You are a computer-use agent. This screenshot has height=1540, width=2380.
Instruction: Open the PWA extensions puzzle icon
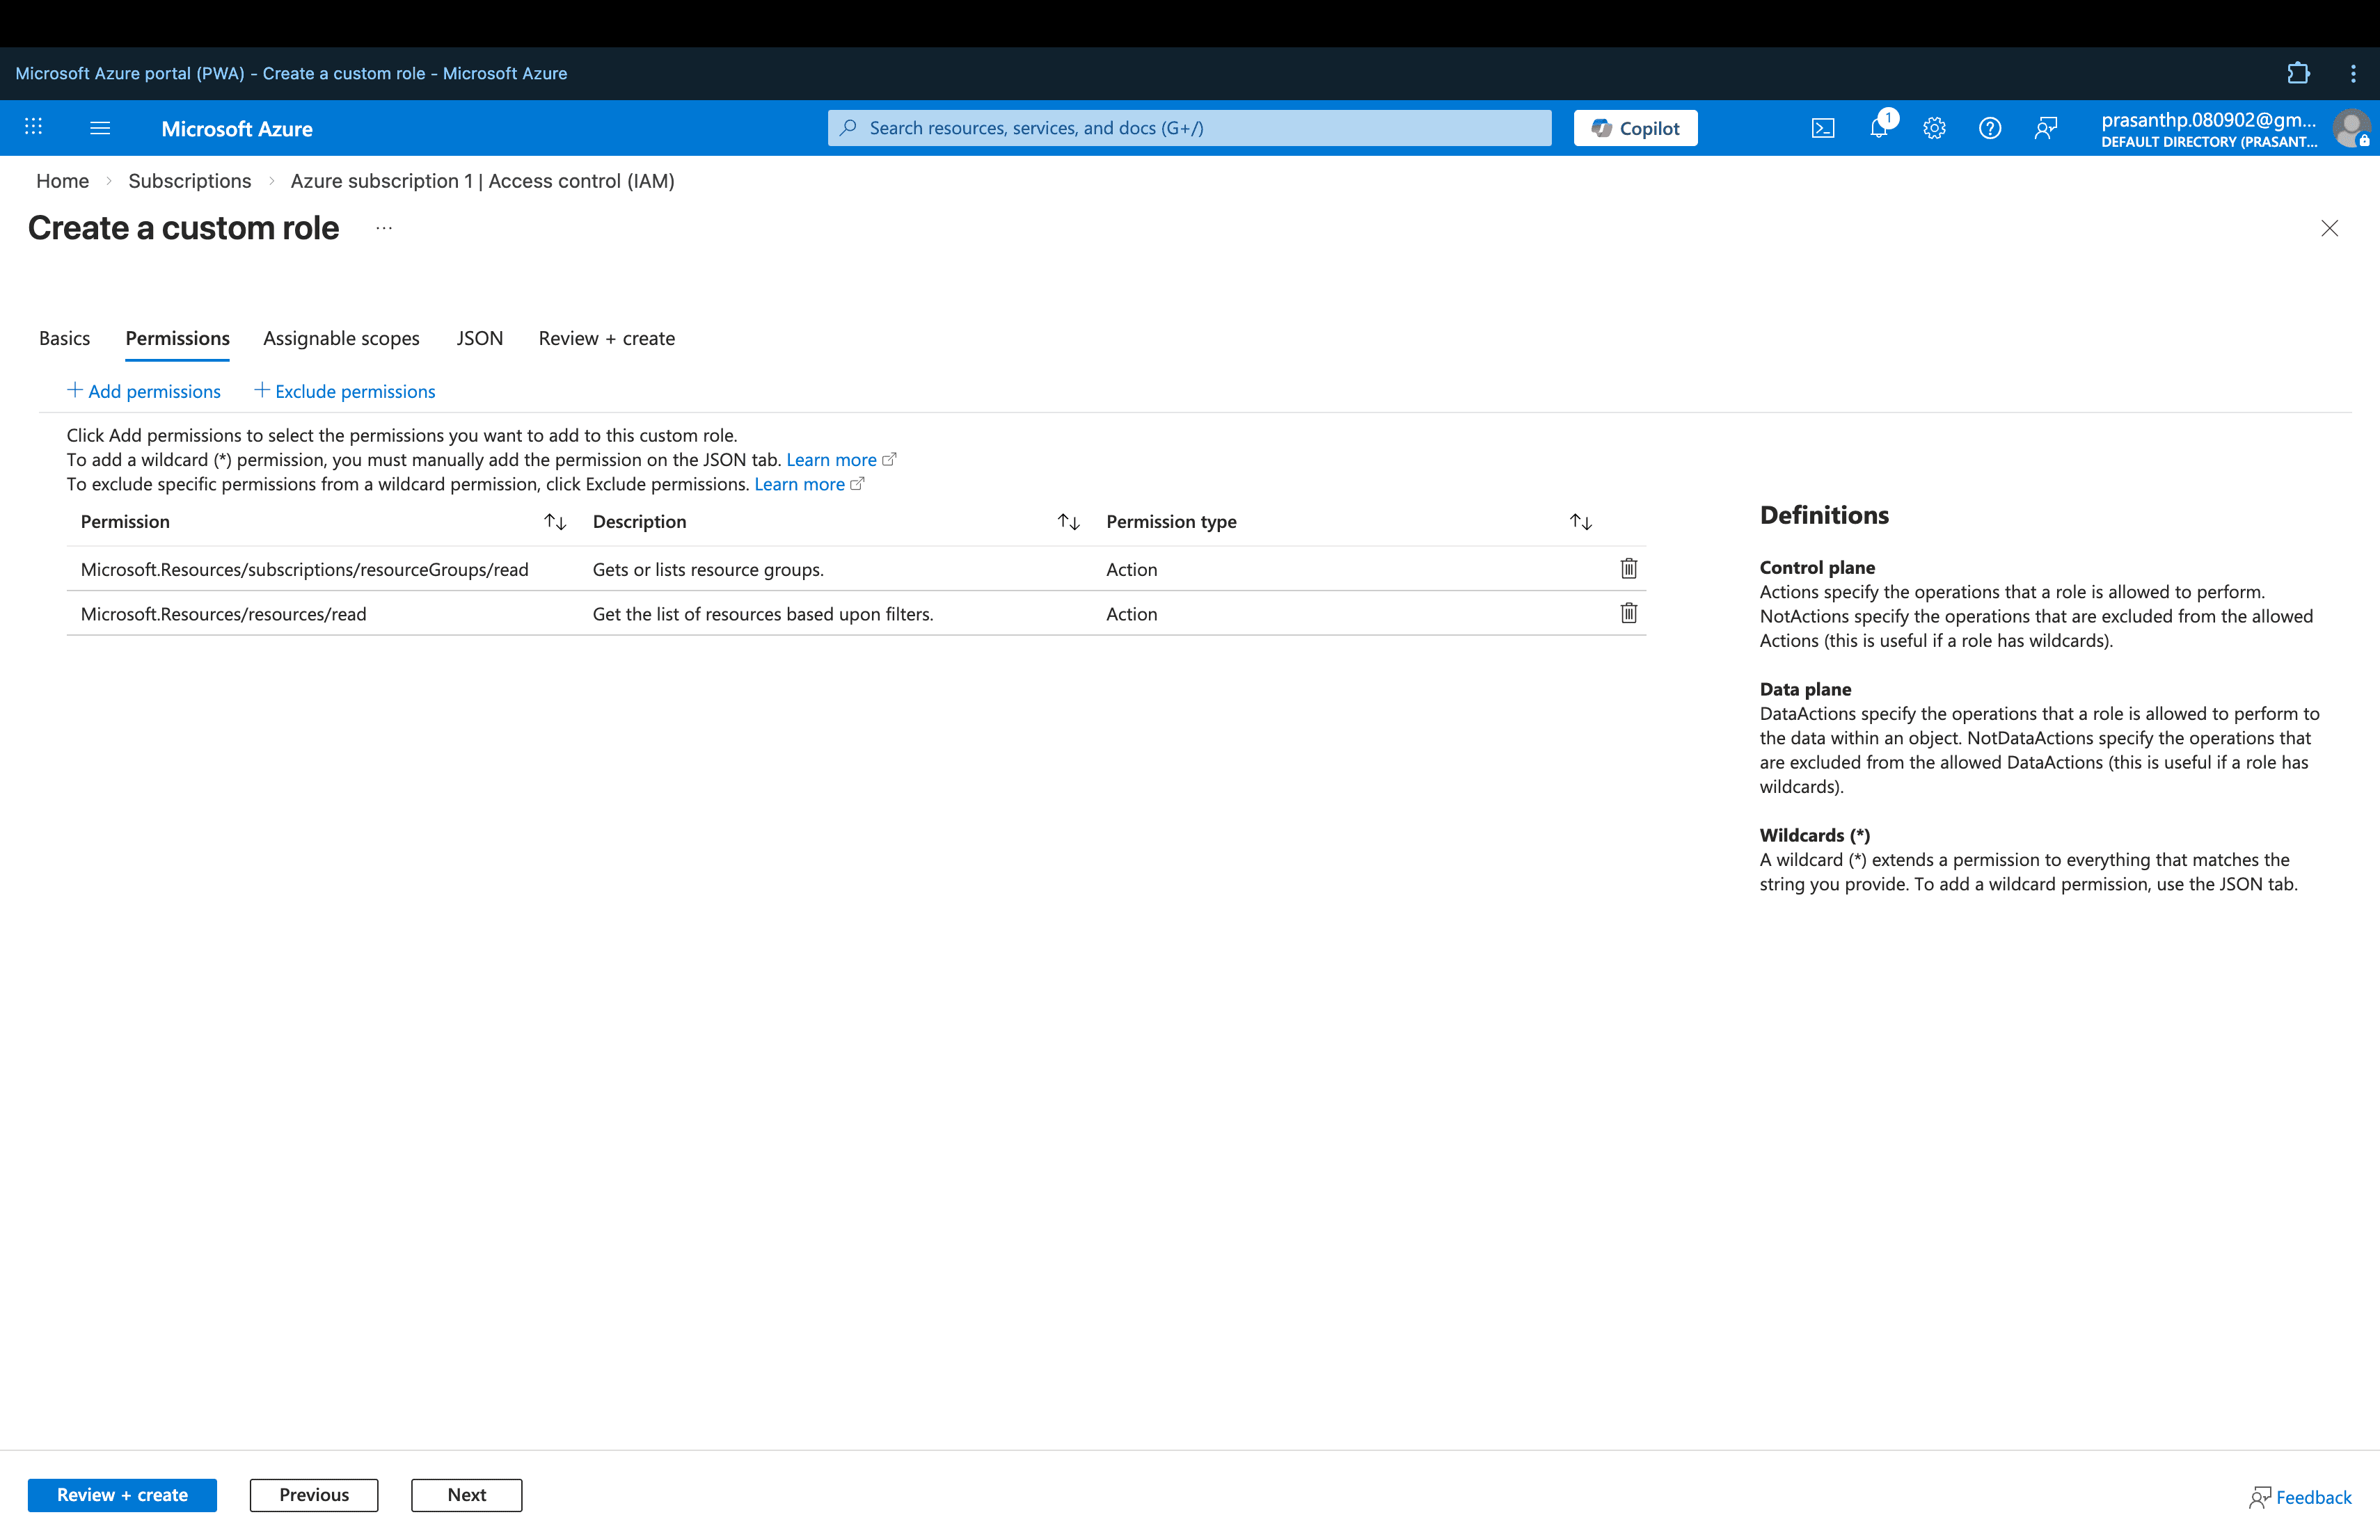pos(2298,73)
